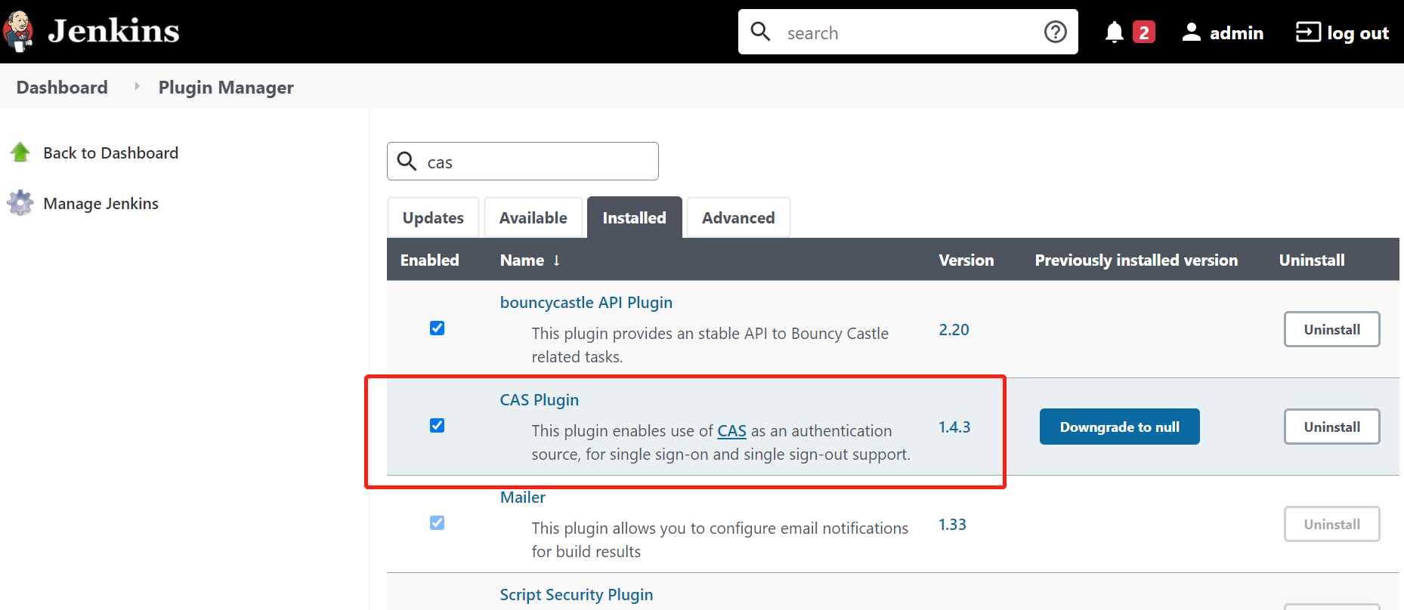Viewport: 1404px width, 610px height.
Task: Open notifications bell icon
Action: [1114, 32]
